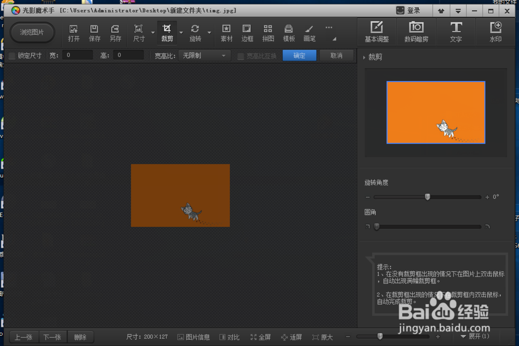Click the 高 height input field
This screenshot has width=519, height=346.
coord(128,55)
